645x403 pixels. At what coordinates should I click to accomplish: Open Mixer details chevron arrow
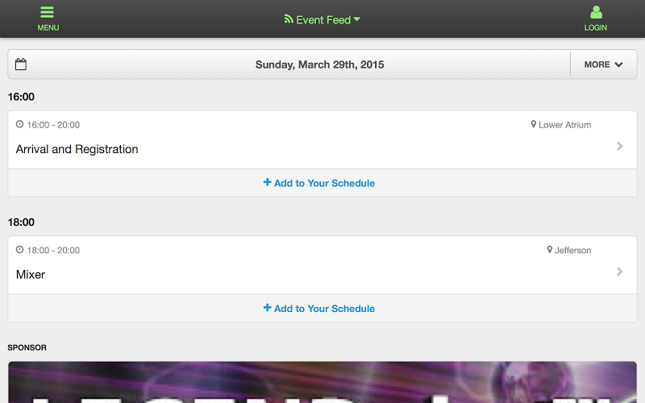[x=620, y=272]
